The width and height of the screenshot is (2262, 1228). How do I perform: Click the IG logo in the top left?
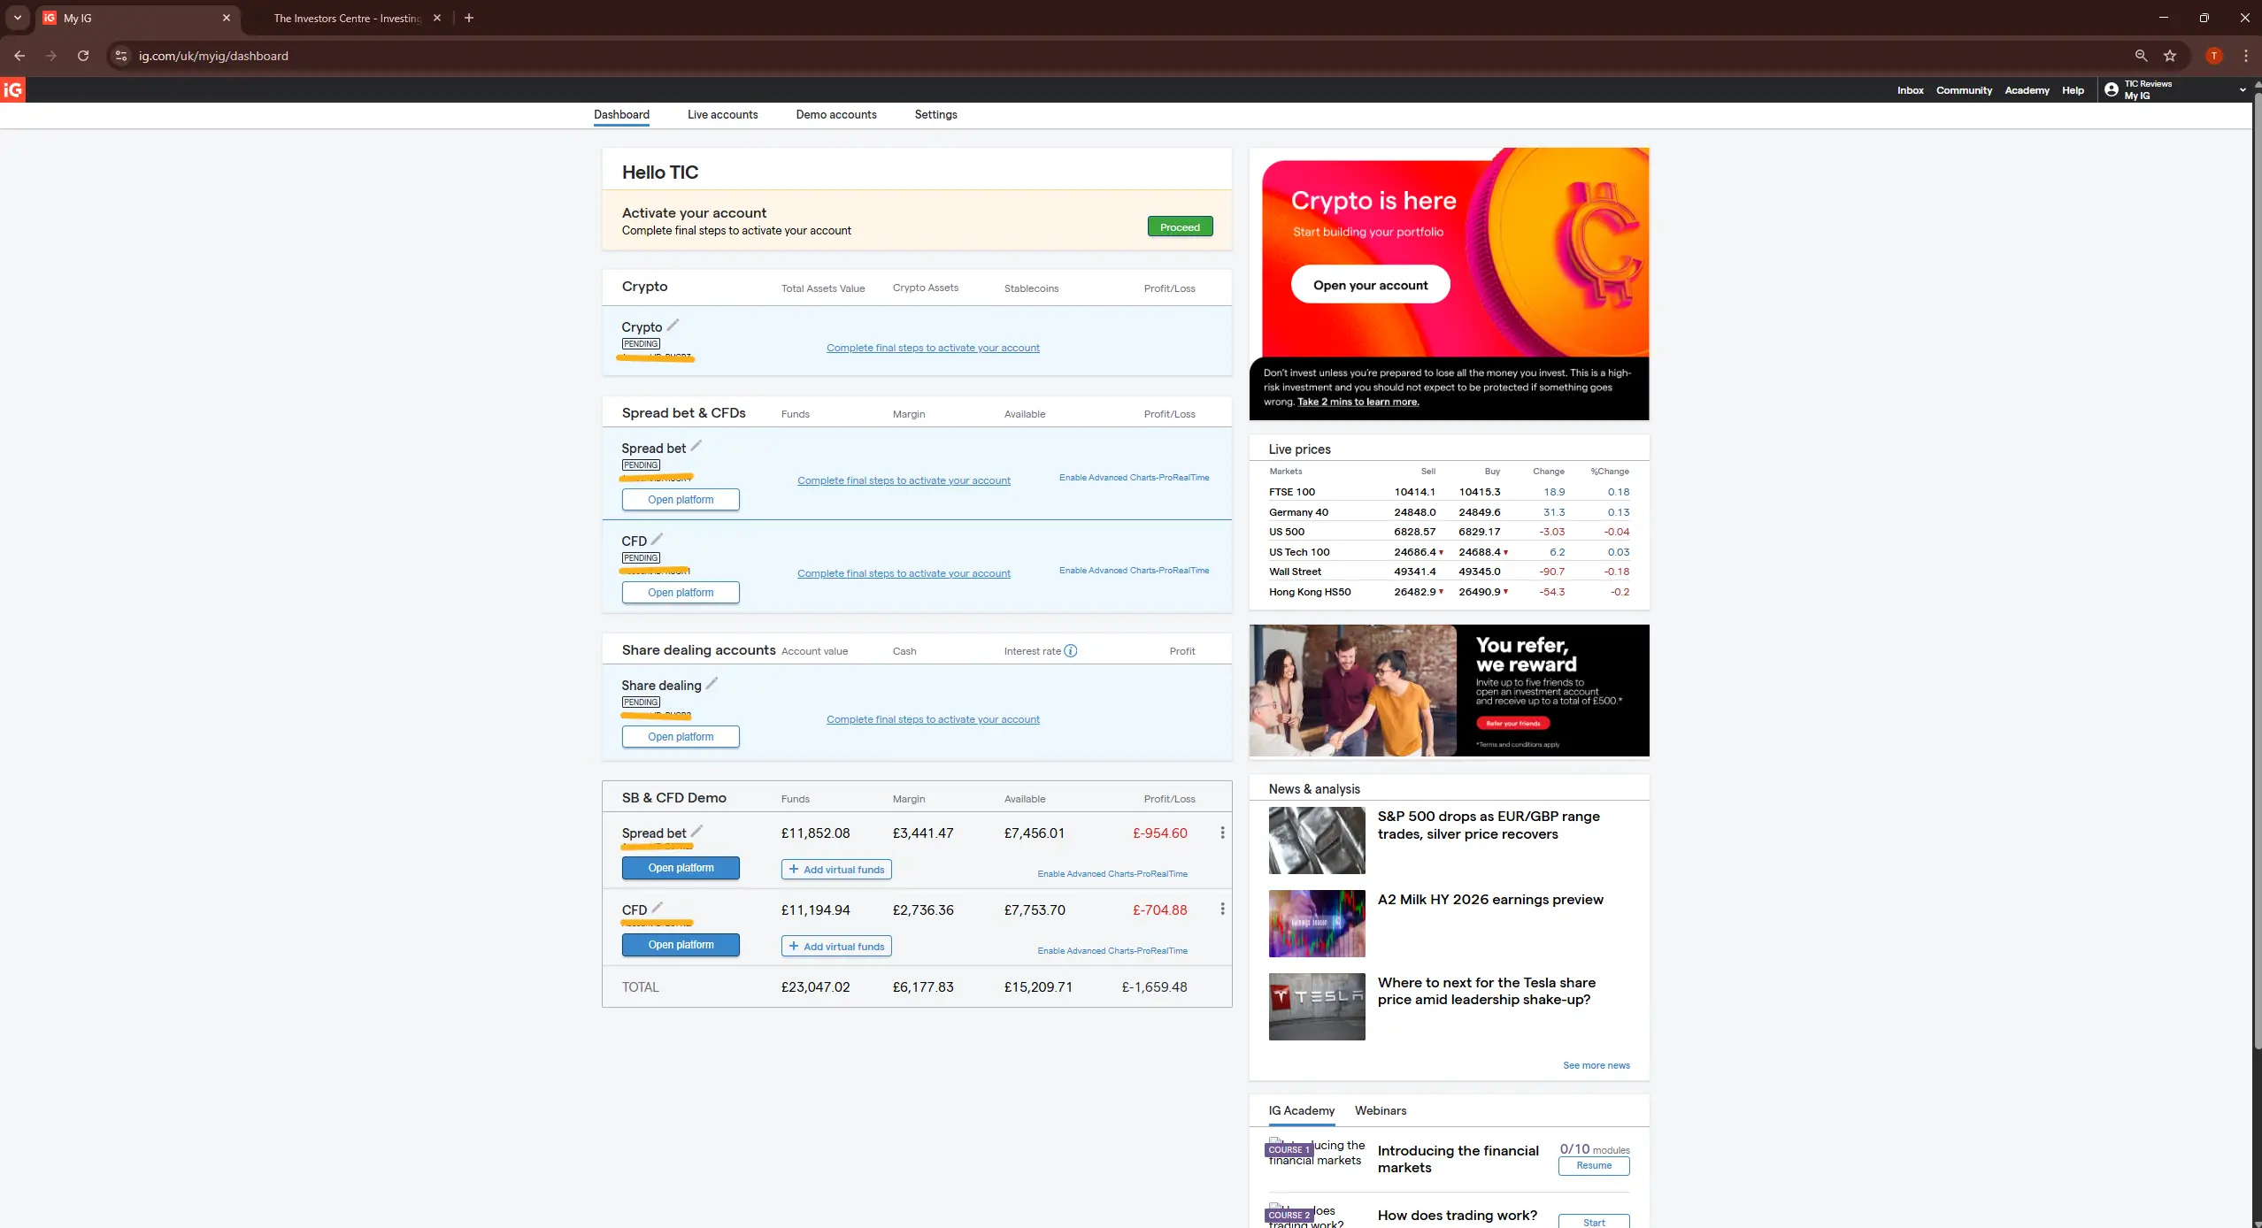point(14,89)
